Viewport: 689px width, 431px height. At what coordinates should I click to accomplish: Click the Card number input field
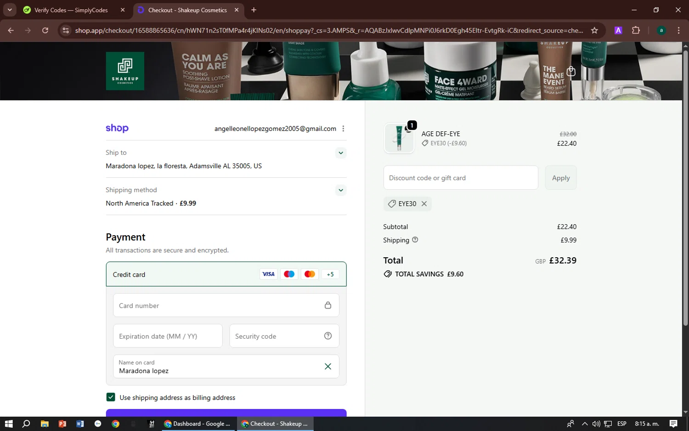(226, 305)
